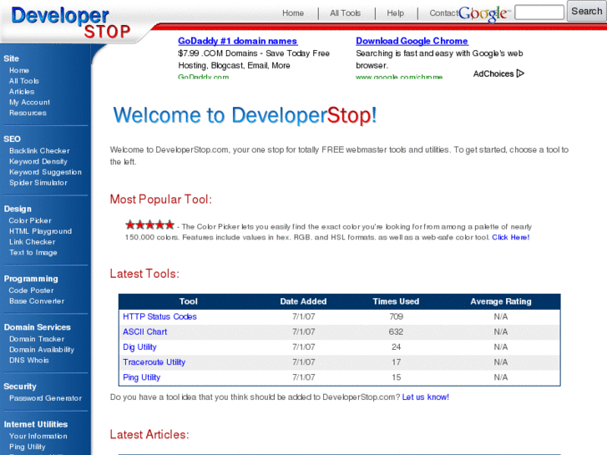Open the Domain Tracker tool
607x455 pixels.
point(37,339)
